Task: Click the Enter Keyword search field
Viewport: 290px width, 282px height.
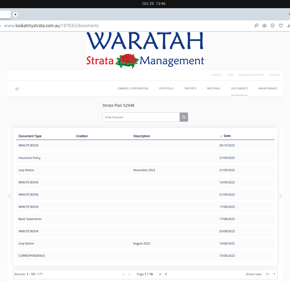Action: 141,117
